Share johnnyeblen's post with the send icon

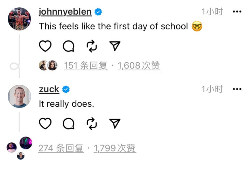[115, 46]
